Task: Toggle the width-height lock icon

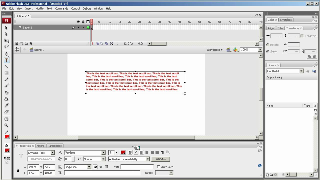Action: (18, 170)
